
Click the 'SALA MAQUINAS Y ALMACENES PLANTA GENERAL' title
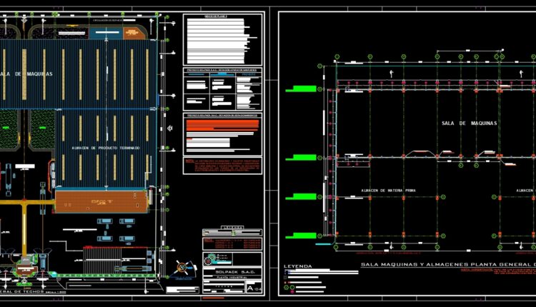pos(448,264)
